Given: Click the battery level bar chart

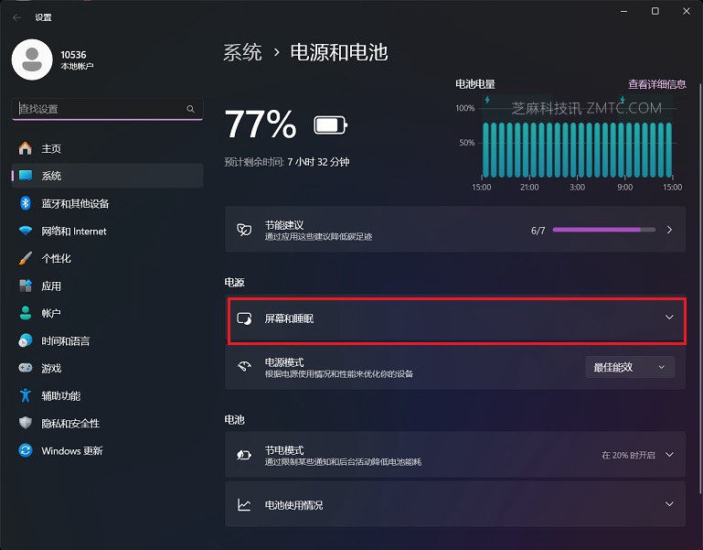Looking at the screenshot, I should (x=578, y=149).
